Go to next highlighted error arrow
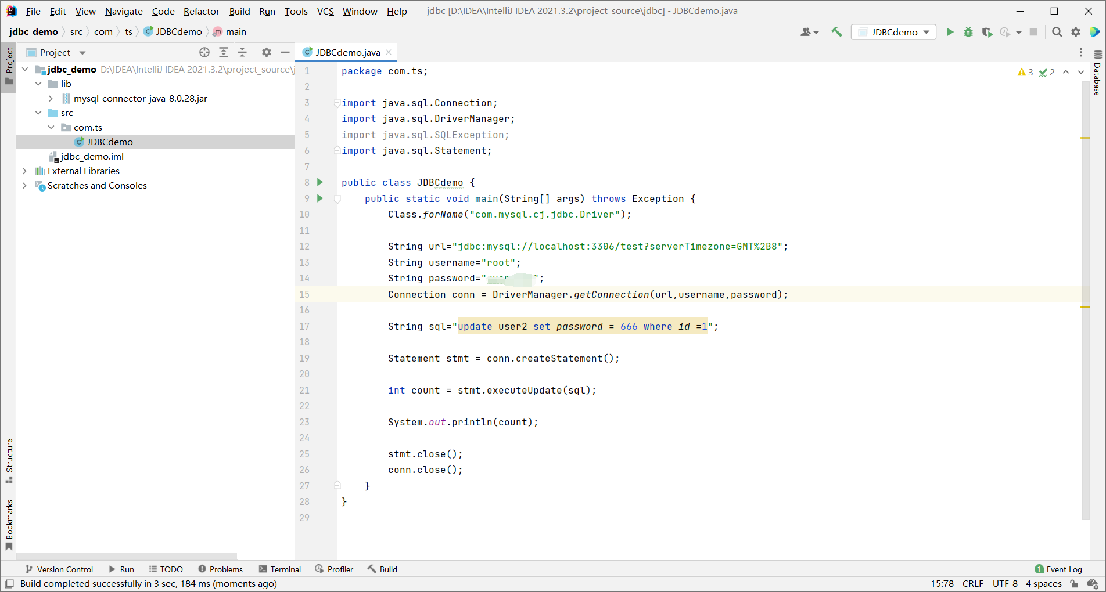Image resolution: width=1106 pixels, height=592 pixels. pyautogui.click(x=1081, y=72)
